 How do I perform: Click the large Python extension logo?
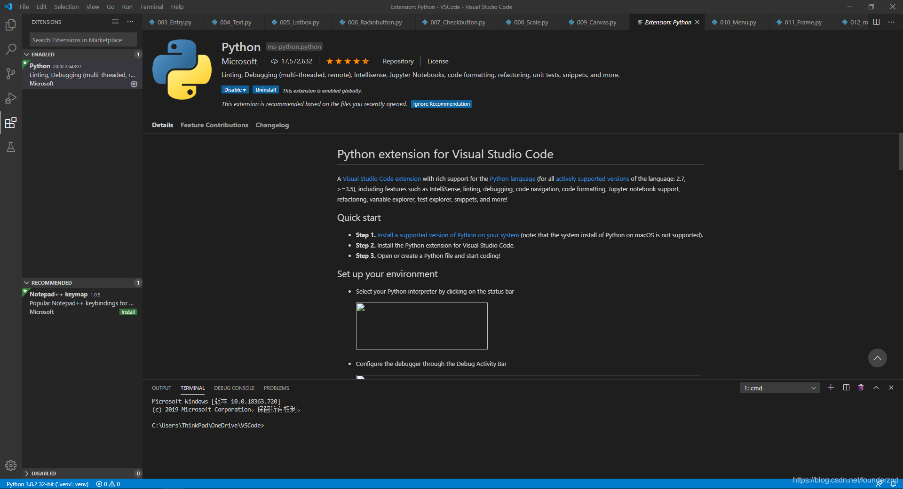(x=182, y=70)
